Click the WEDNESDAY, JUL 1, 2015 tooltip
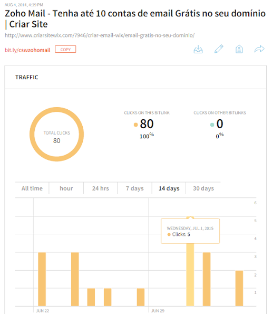This screenshot has height=314, width=272. point(190,231)
